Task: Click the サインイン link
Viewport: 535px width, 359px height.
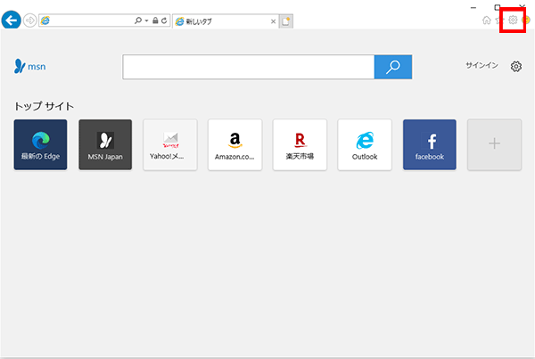Action: 481,65
